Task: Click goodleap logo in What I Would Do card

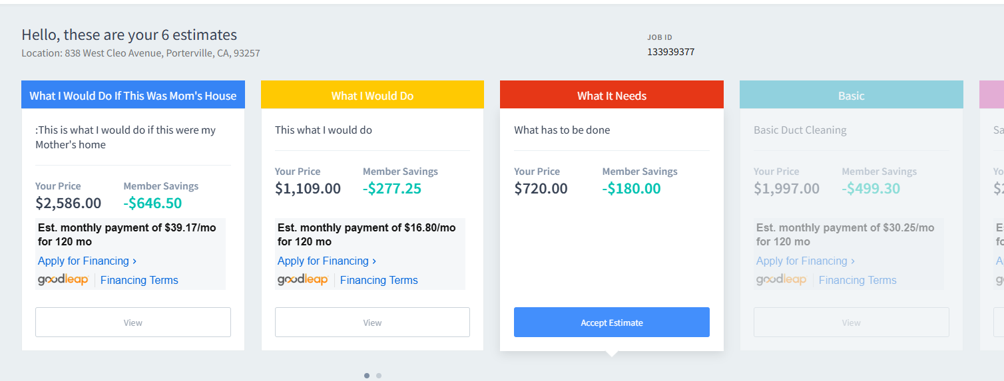Action: click(x=303, y=280)
